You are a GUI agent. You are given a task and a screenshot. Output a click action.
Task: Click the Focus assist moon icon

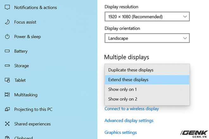tap(7, 22)
